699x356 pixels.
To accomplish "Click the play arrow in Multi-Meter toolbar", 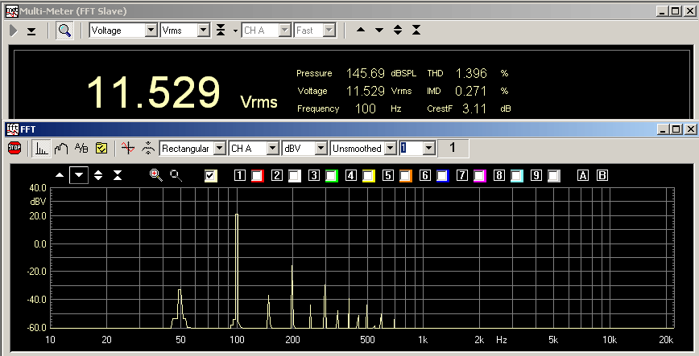I will pos(14,31).
